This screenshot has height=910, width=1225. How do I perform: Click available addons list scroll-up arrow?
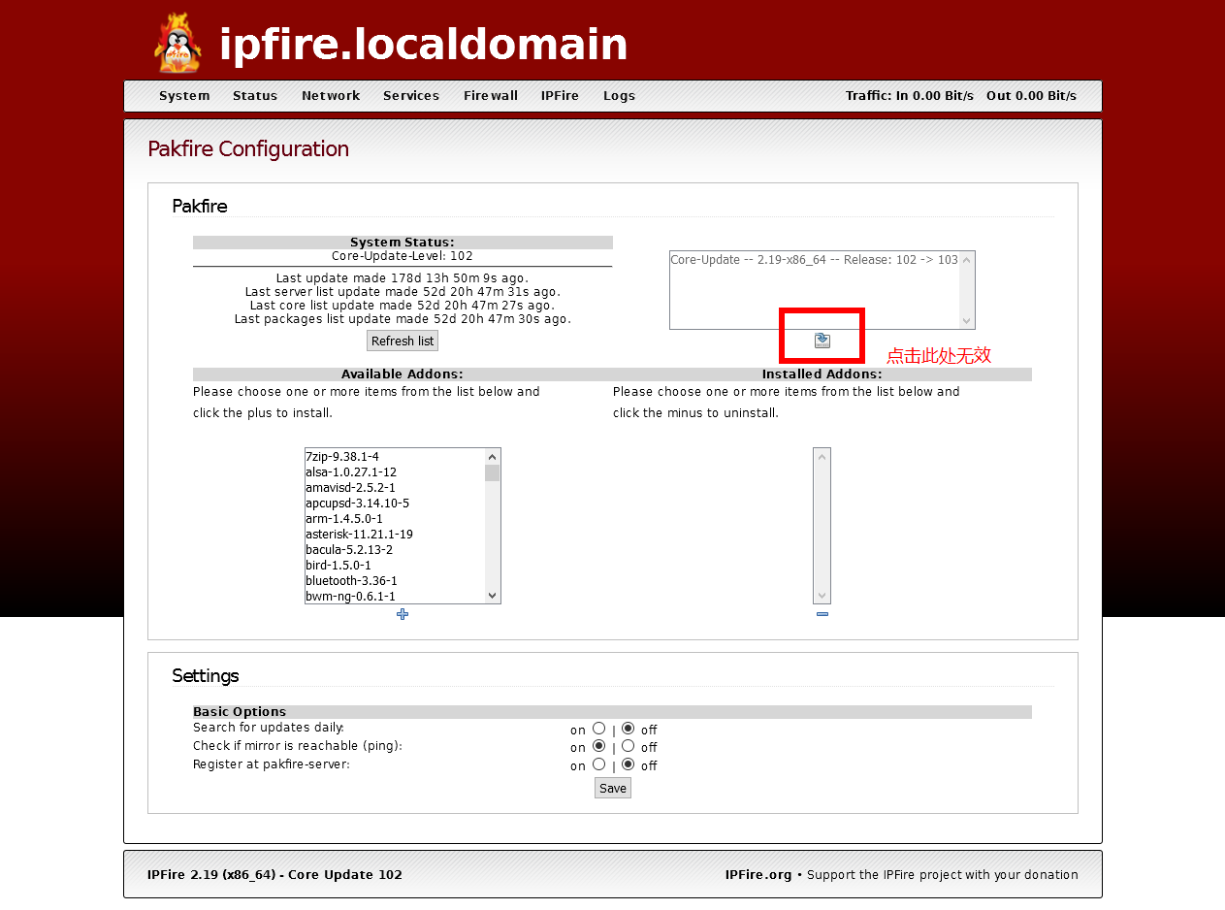[x=492, y=457]
